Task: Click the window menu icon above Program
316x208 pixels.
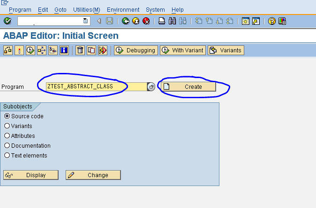Action: 5,3
